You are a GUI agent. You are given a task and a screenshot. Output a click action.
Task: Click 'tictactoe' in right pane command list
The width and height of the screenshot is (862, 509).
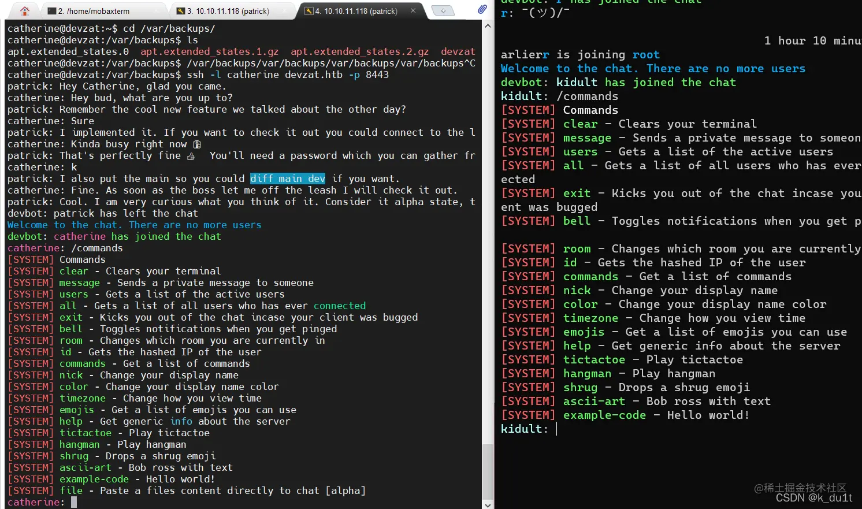pyautogui.click(x=595, y=359)
